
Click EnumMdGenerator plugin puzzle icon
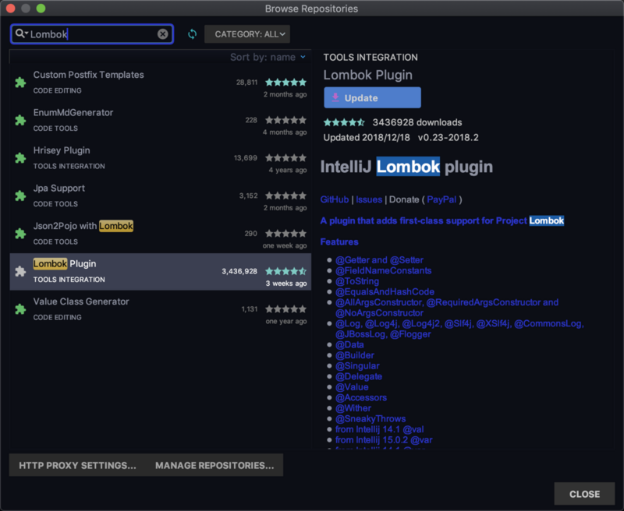pyautogui.click(x=20, y=120)
